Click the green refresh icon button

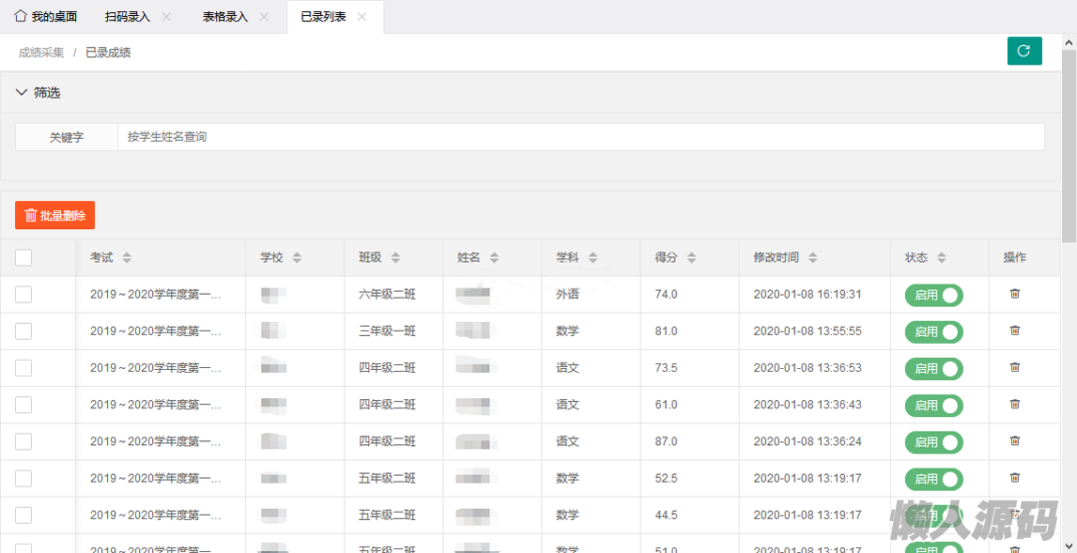pos(1024,51)
